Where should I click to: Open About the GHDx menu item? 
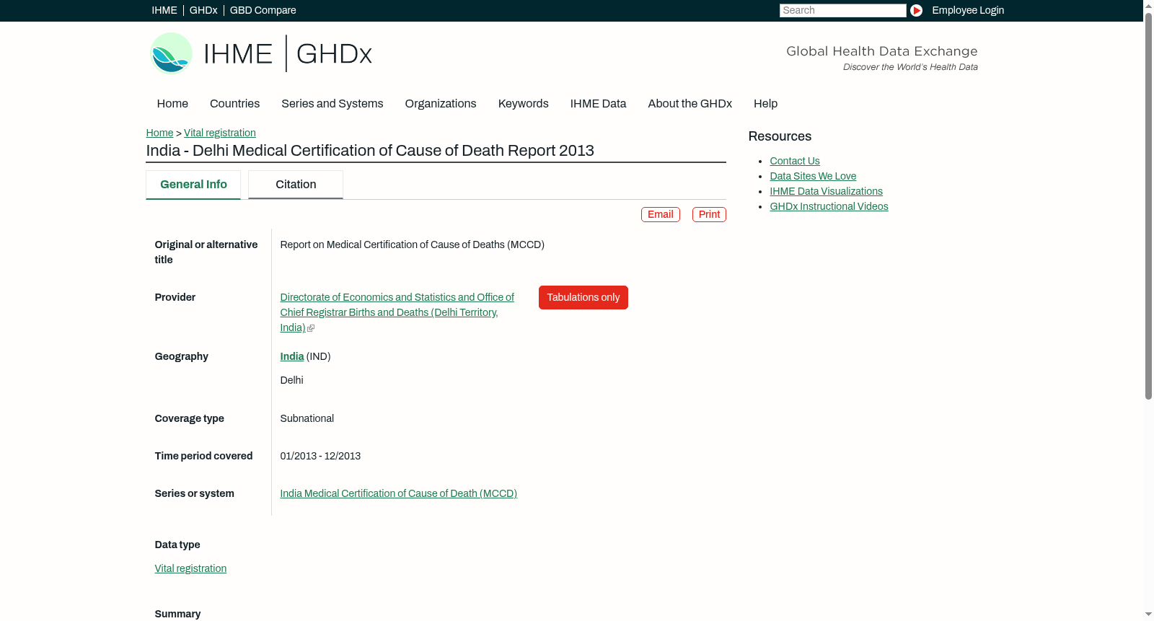click(x=690, y=104)
